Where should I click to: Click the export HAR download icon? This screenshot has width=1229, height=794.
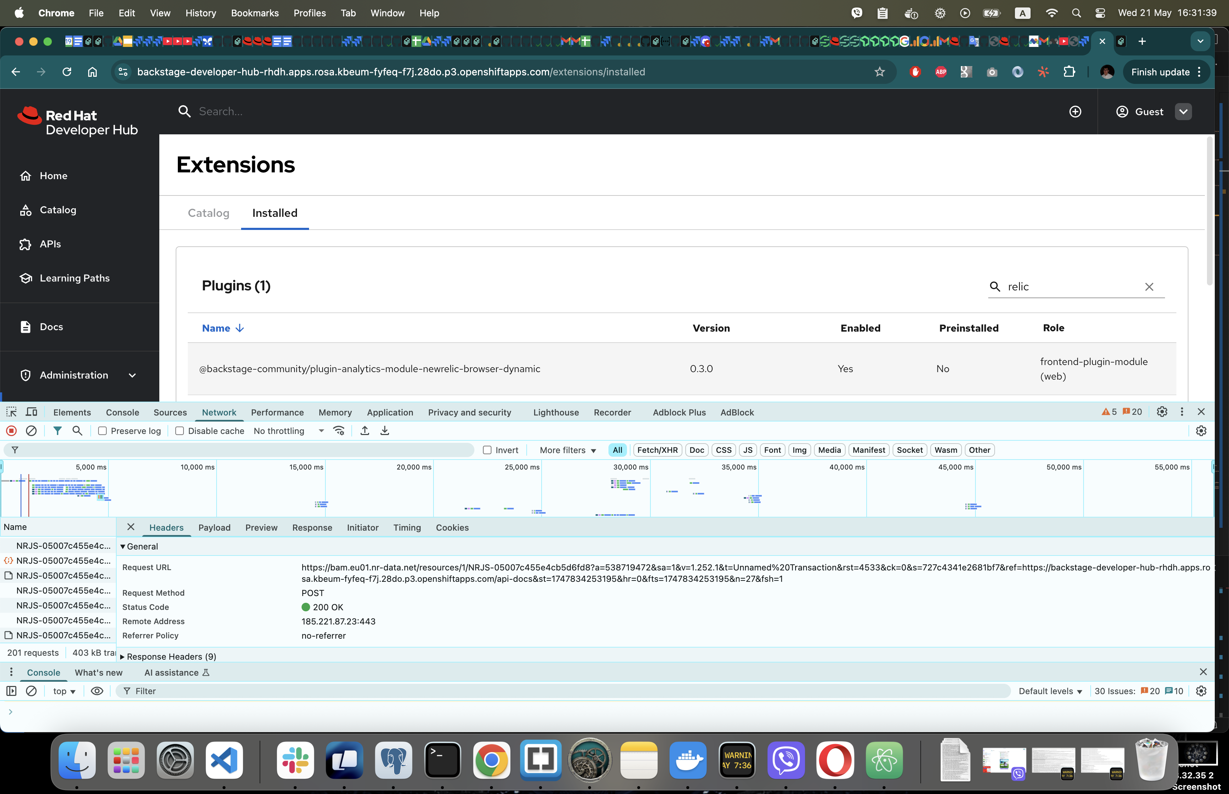coord(385,430)
